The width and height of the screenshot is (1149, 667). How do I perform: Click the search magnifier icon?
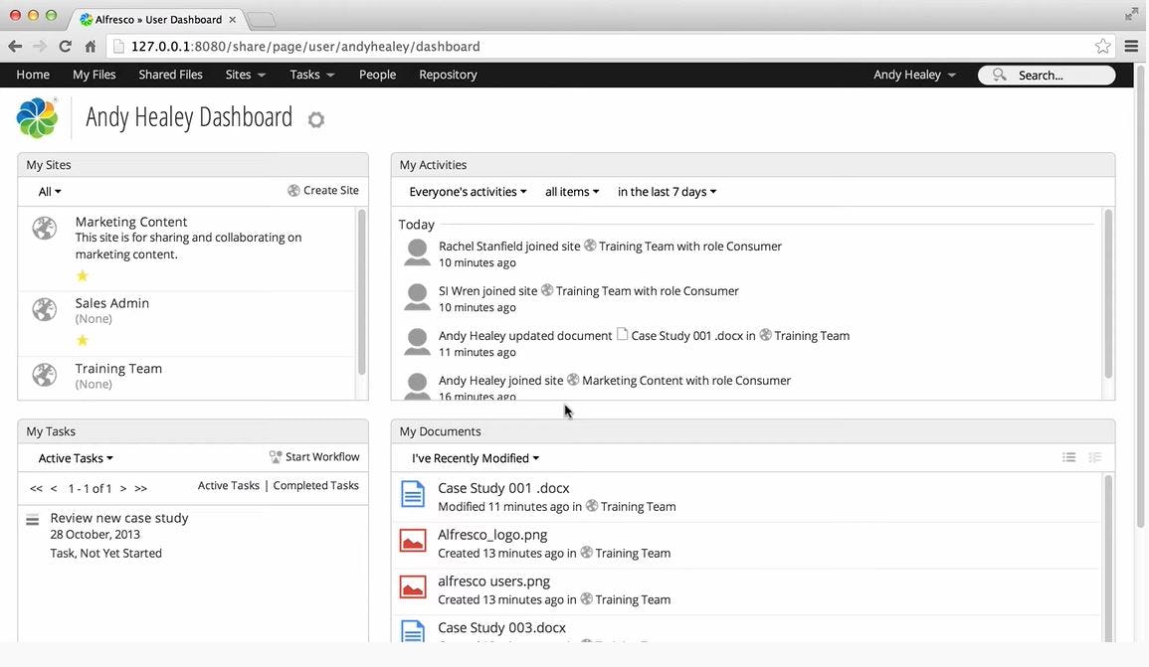point(1000,75)
